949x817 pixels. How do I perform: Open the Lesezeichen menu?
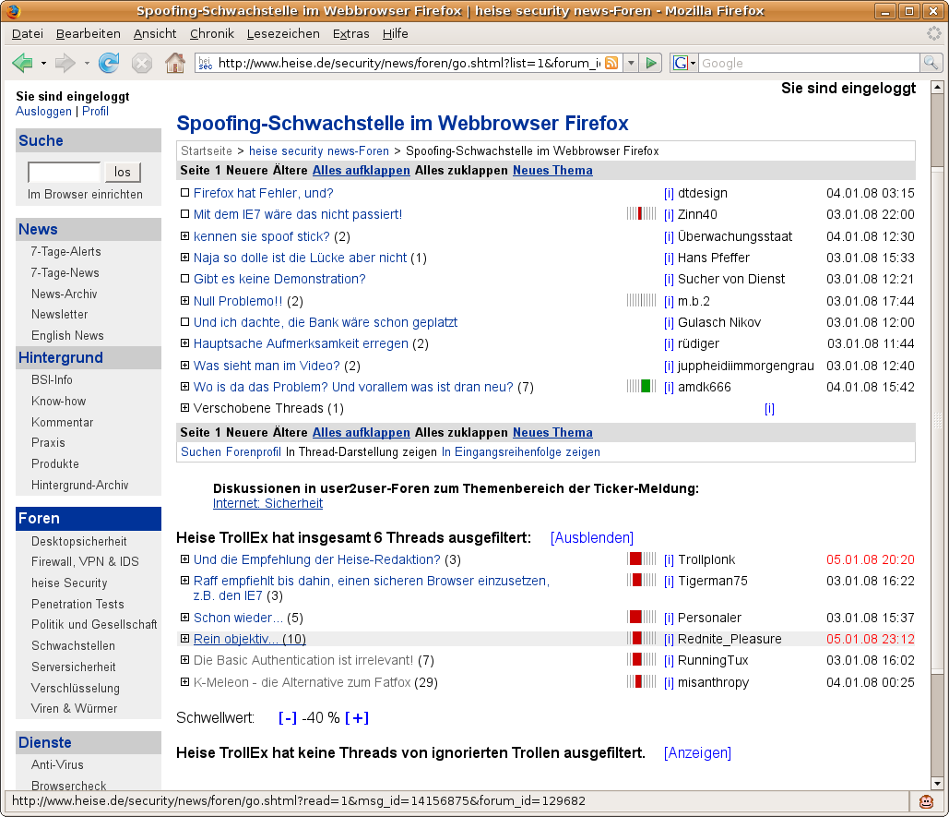click(283, 34)
